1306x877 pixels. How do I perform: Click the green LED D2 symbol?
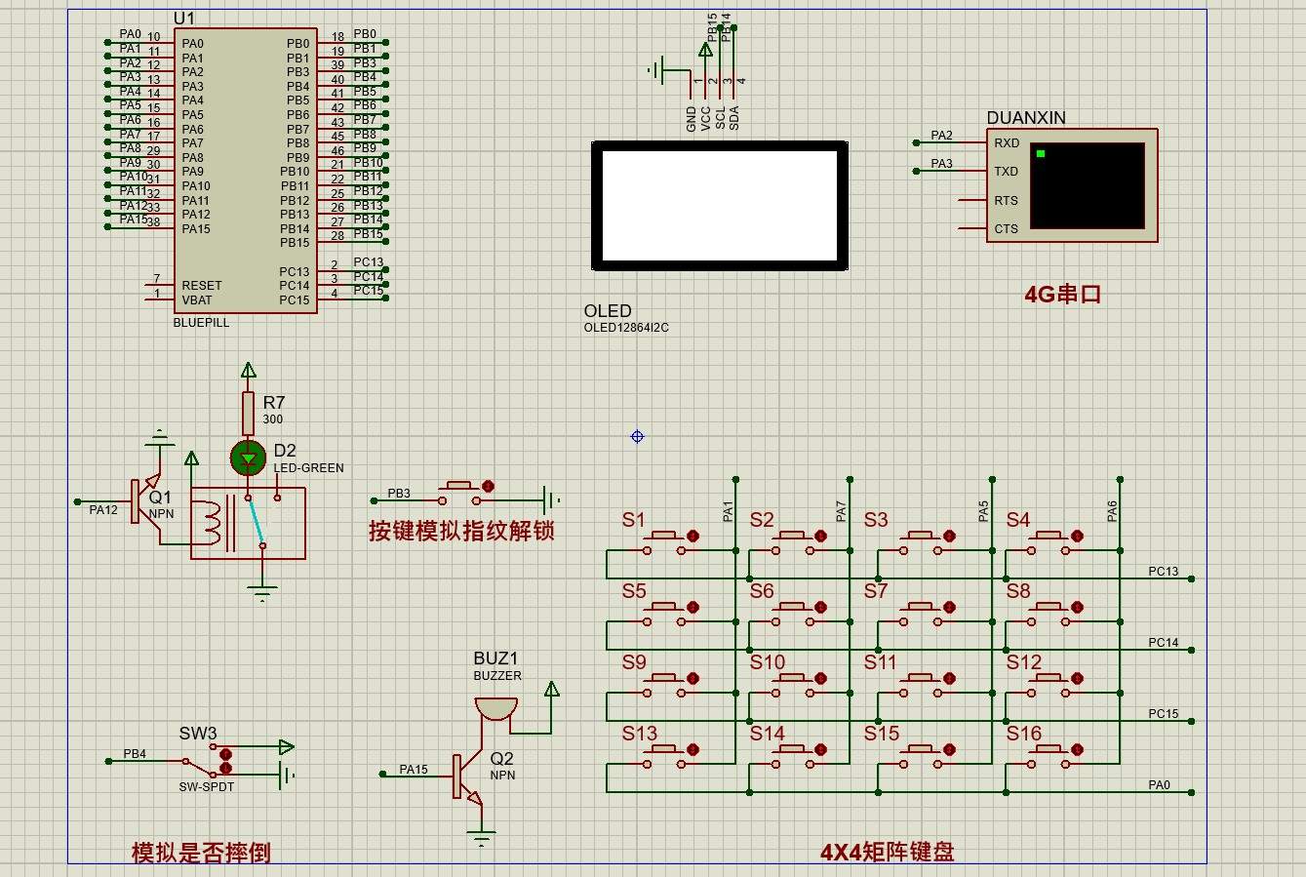pyautogui.click(x=249, y=457)
